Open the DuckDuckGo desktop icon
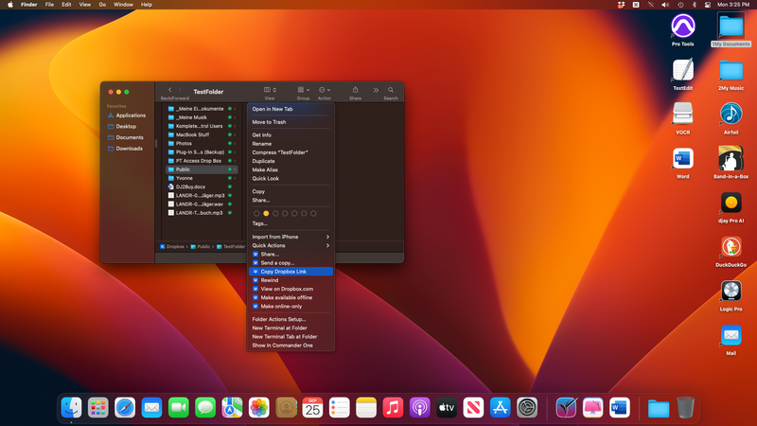The height and width of the screenshot is (426, 757). pyautogui.click(x=731, y=246)
